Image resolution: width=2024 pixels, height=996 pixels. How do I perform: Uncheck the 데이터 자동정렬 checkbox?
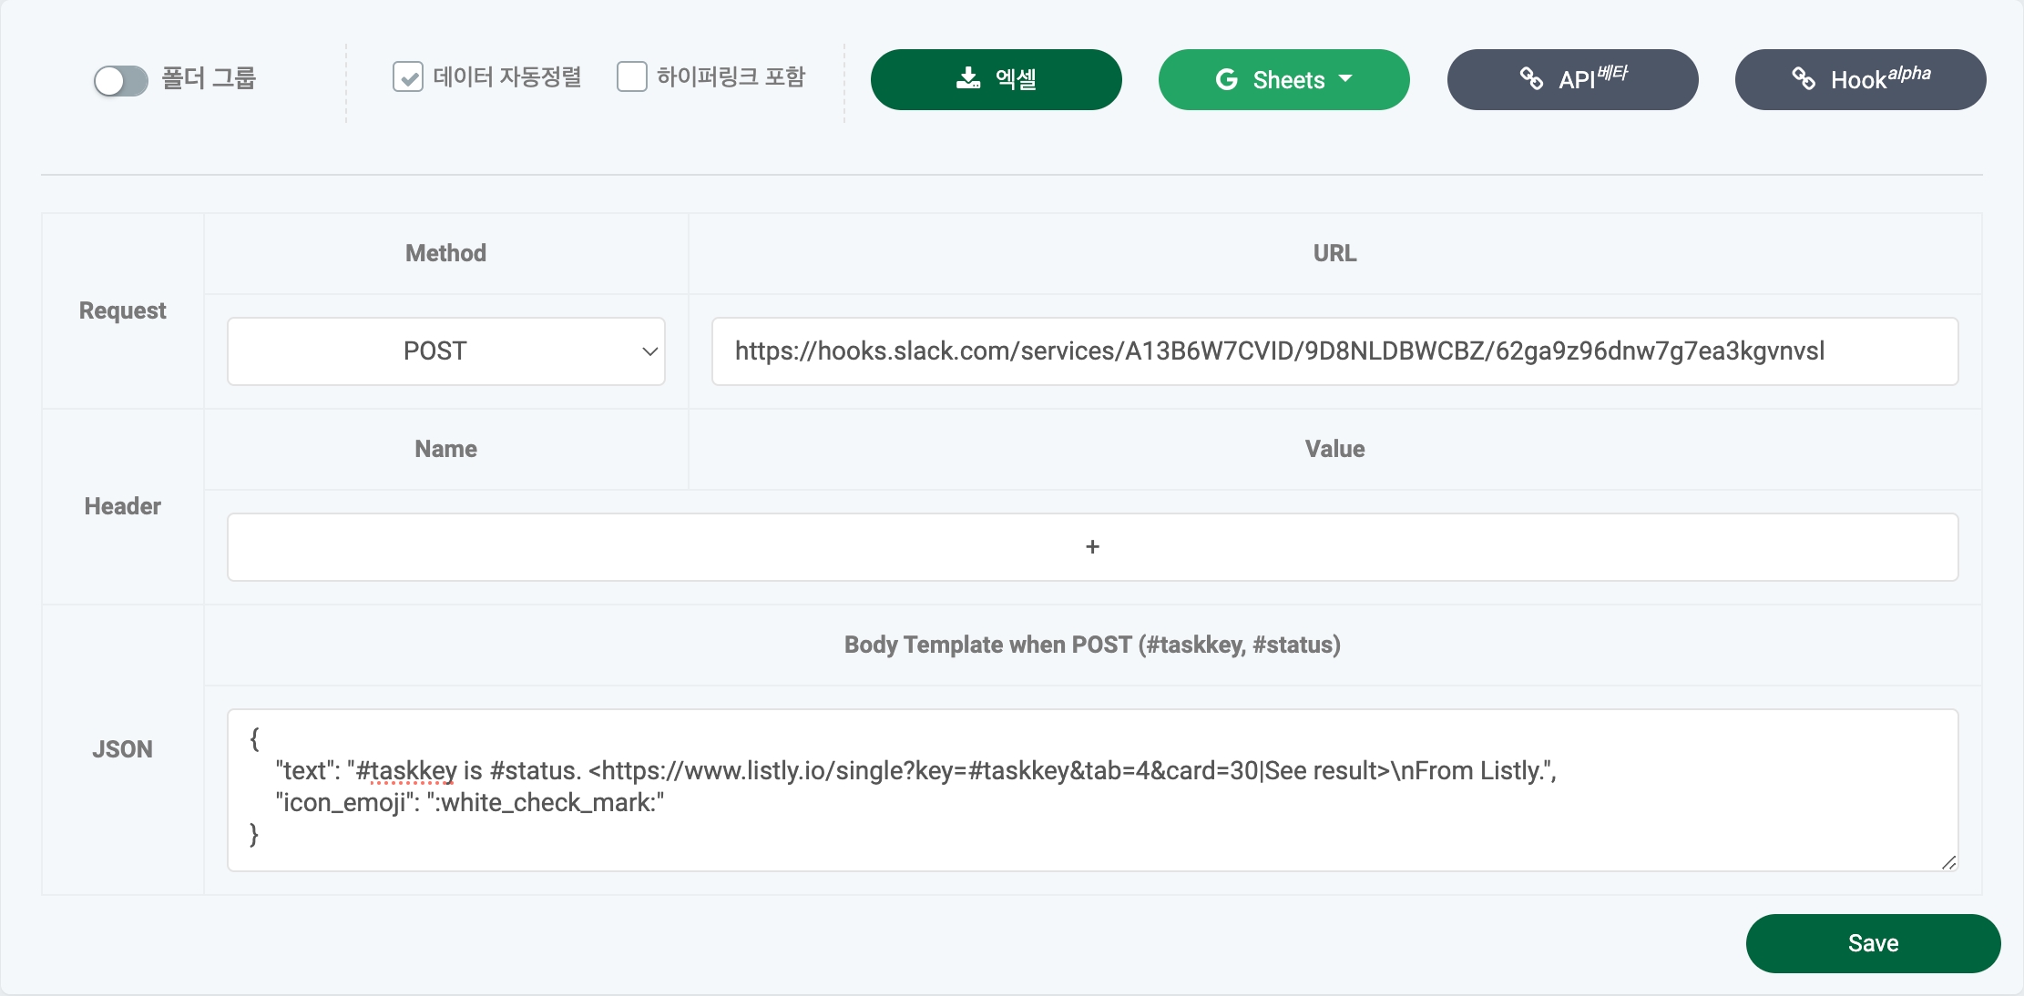(x=407, y=77)
